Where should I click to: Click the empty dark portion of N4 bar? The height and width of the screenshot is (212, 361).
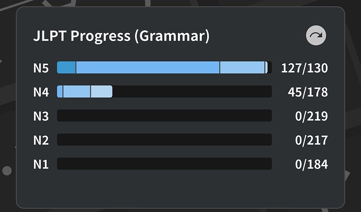point(191,92)
